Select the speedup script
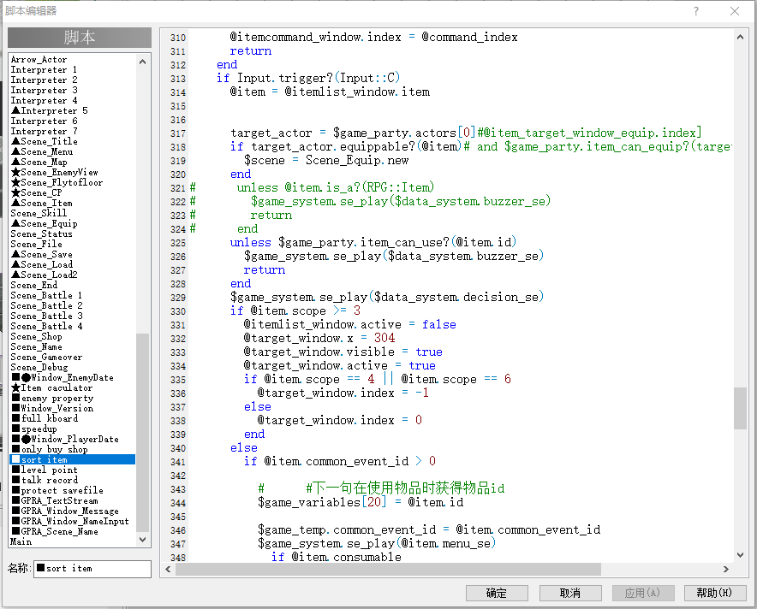757x609 pixels. pos(33,429)
